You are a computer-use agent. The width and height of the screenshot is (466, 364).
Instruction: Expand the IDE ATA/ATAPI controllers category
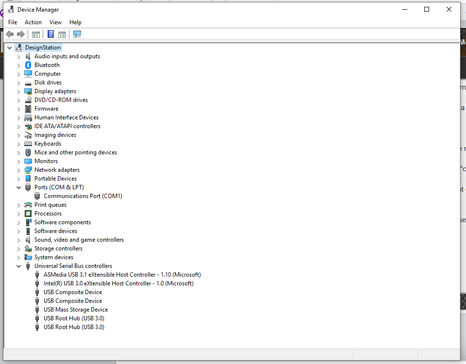coord(19,126)
